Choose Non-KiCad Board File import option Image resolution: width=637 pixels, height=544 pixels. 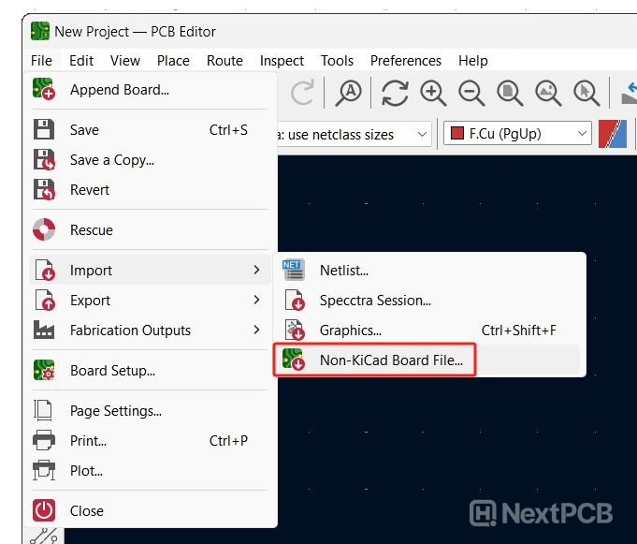click(x=390, y=360)
